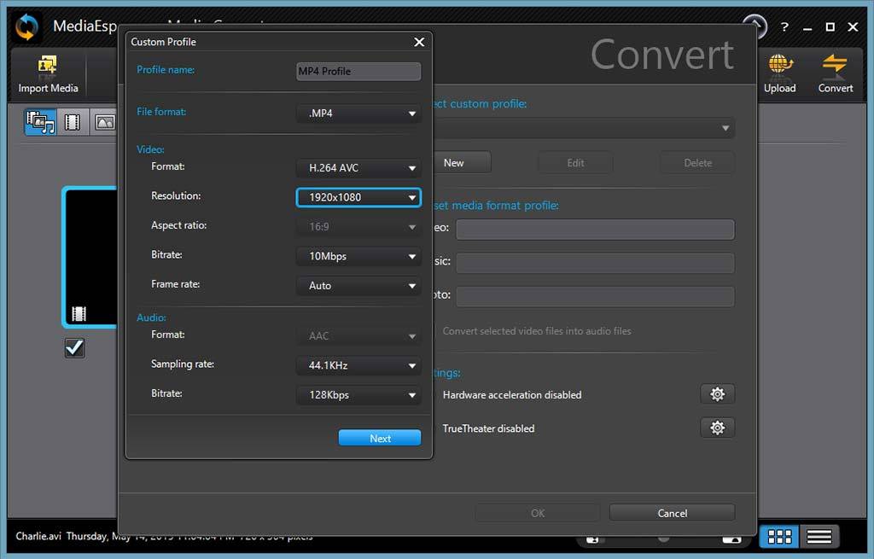Screen dimensions: 874x559
Task: Click the Import Media icon
Action: click(x=48, y=66)
